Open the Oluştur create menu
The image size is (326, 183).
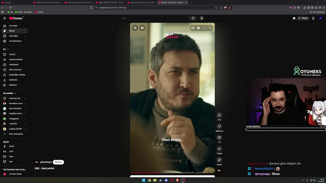tap(303, 18)
